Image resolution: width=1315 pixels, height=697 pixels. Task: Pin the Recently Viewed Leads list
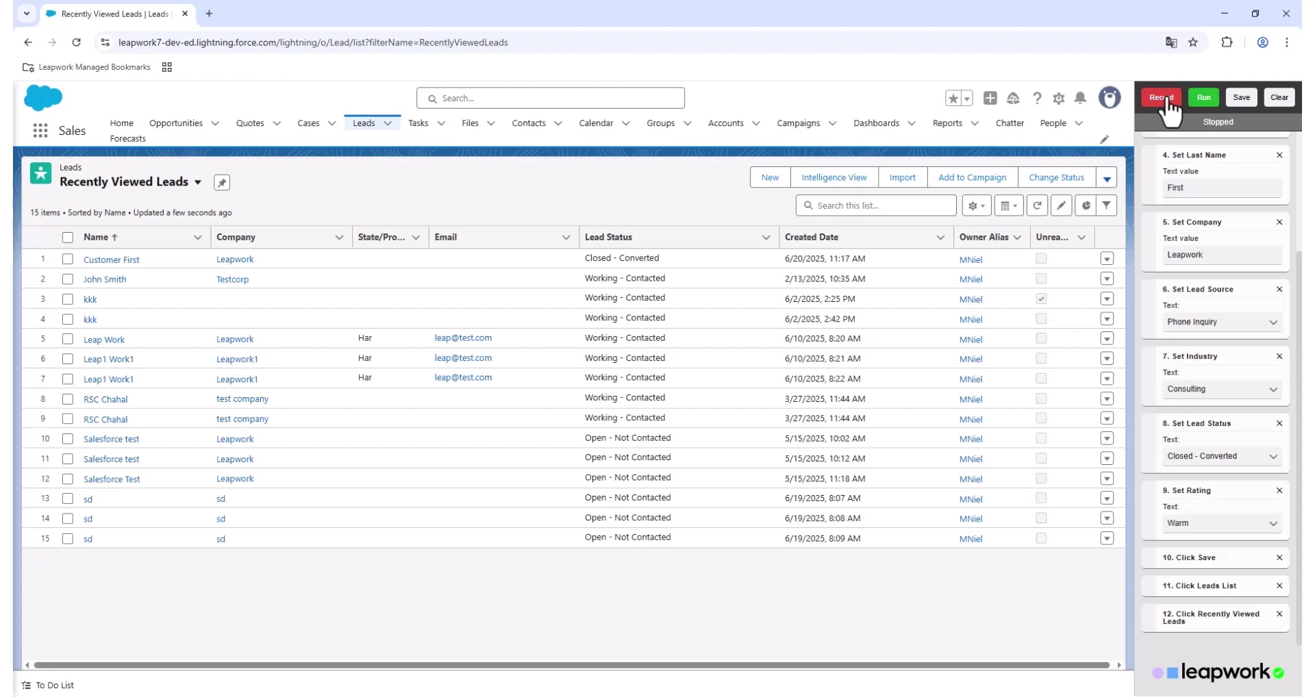coord(221,183)
